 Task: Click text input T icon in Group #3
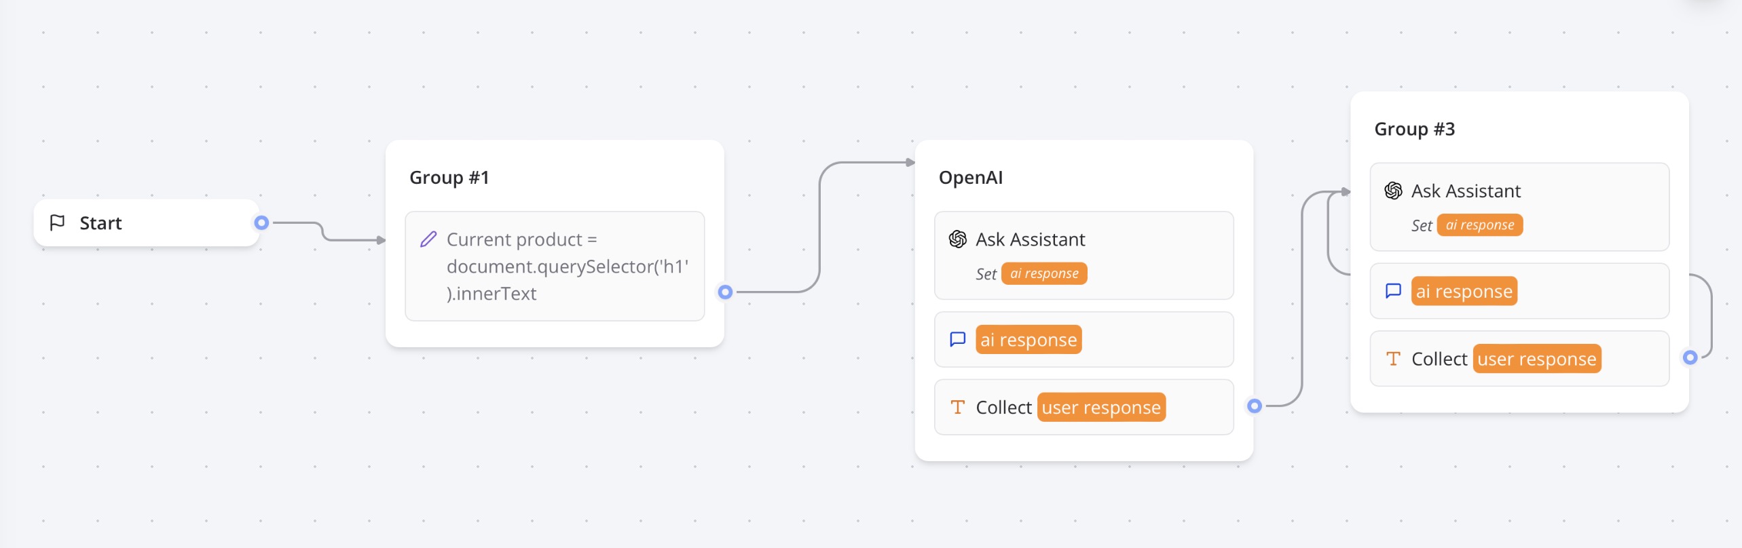pyautogui.click(x=1393, y=359)
